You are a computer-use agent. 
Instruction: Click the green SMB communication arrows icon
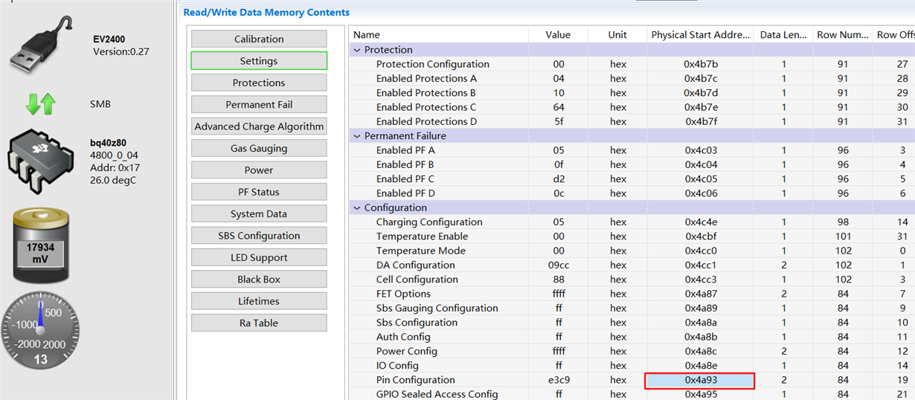point(40,104)
